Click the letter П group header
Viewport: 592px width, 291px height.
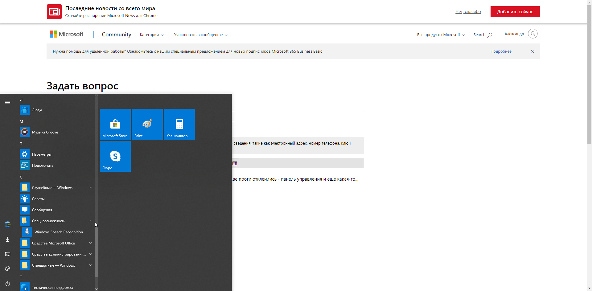[x=21, y=144]
